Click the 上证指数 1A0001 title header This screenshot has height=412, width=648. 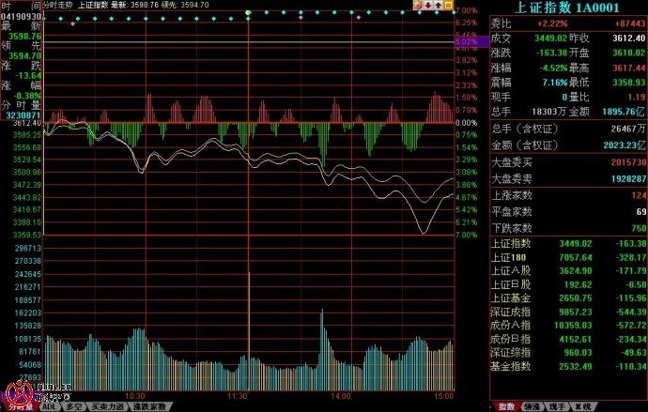[x=567, y=8]
